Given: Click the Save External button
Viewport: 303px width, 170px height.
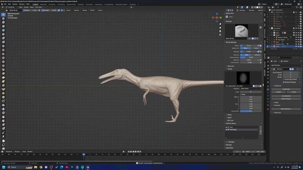Looking at the screenshot, I should [x=286, y=109].
